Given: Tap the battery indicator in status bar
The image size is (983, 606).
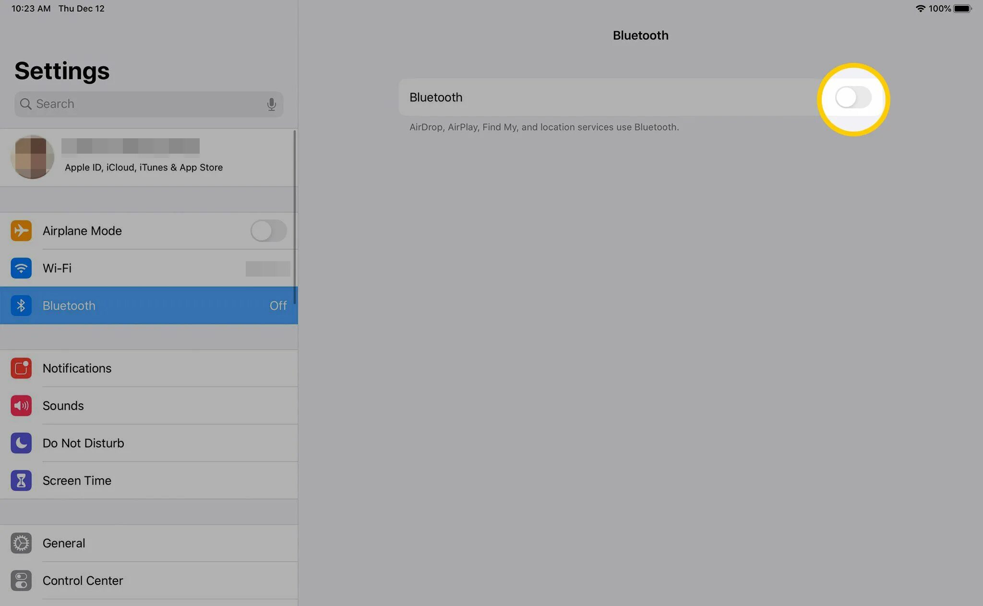Looking at the screenshot, I should [x=962, y=9].
